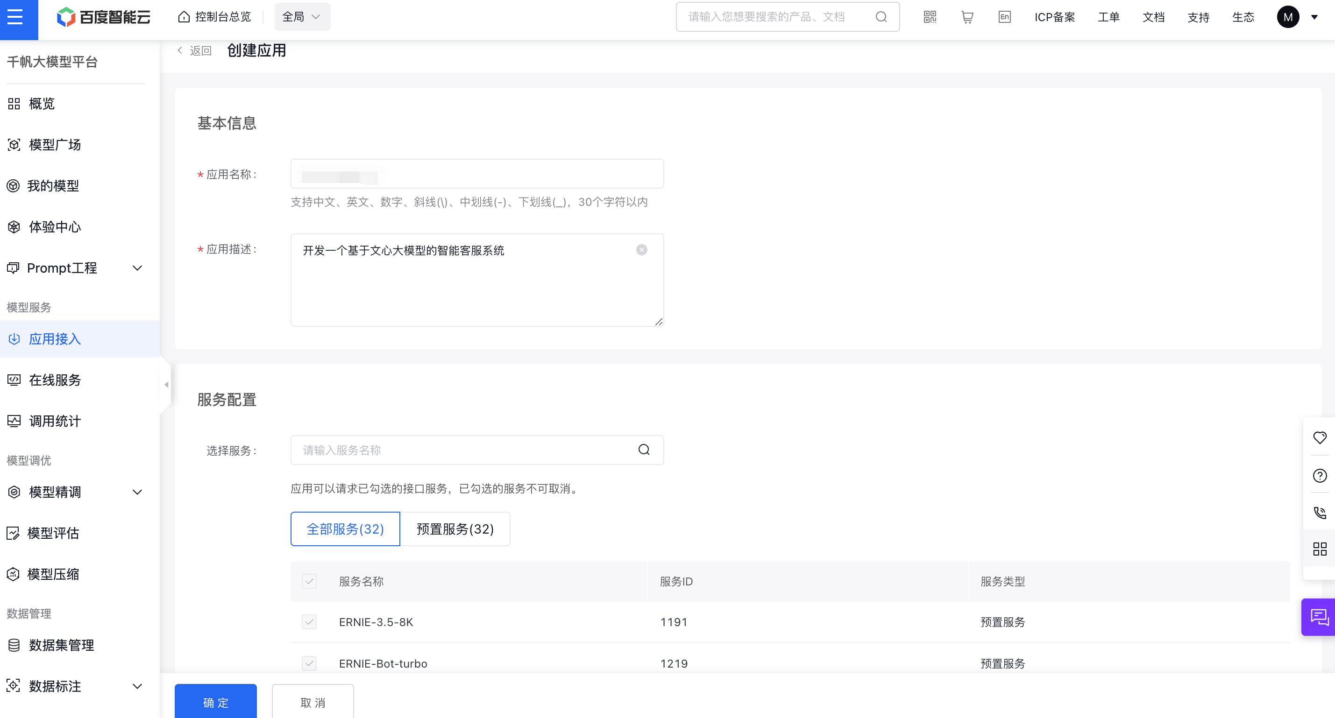Toggle the select-all services checkbox

pyautogui.click(x=309, y=581)
